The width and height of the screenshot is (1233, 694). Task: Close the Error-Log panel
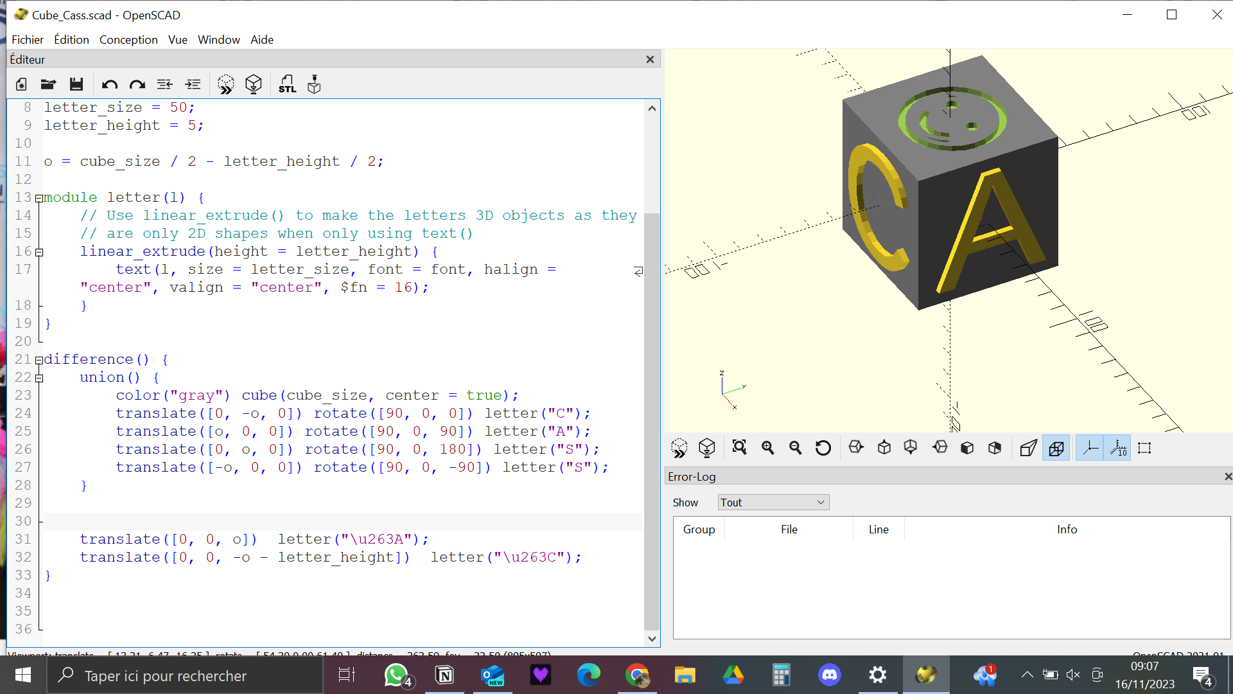click(x=1228, y=476)
